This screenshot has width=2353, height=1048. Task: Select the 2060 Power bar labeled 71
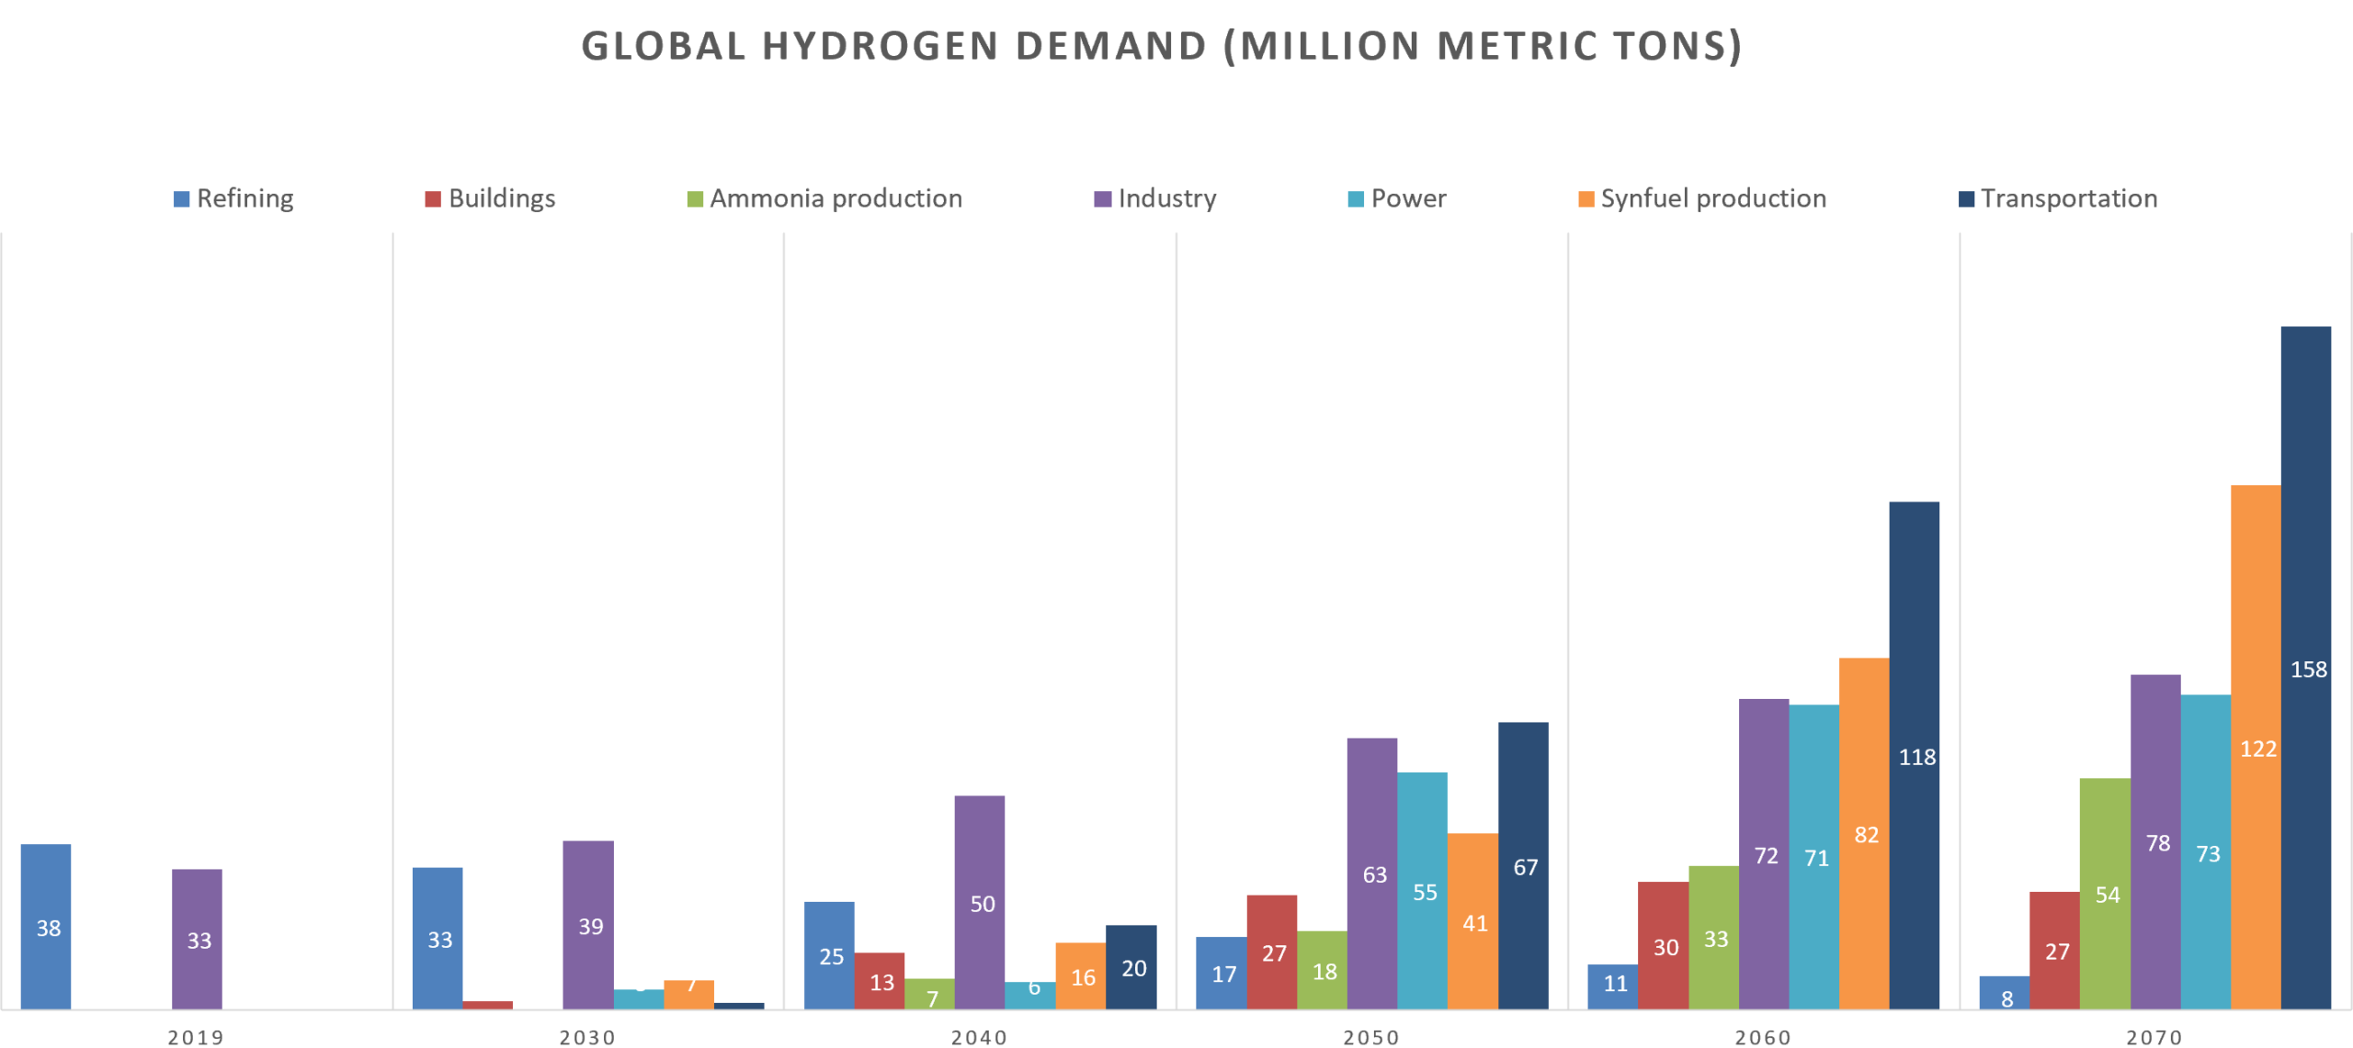1814,857
